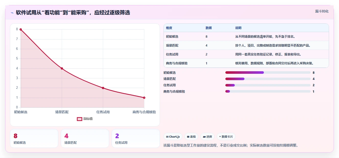Click the 初始候选 progress bar
This screenshot has height=158, width=339.
click(268, 73)
